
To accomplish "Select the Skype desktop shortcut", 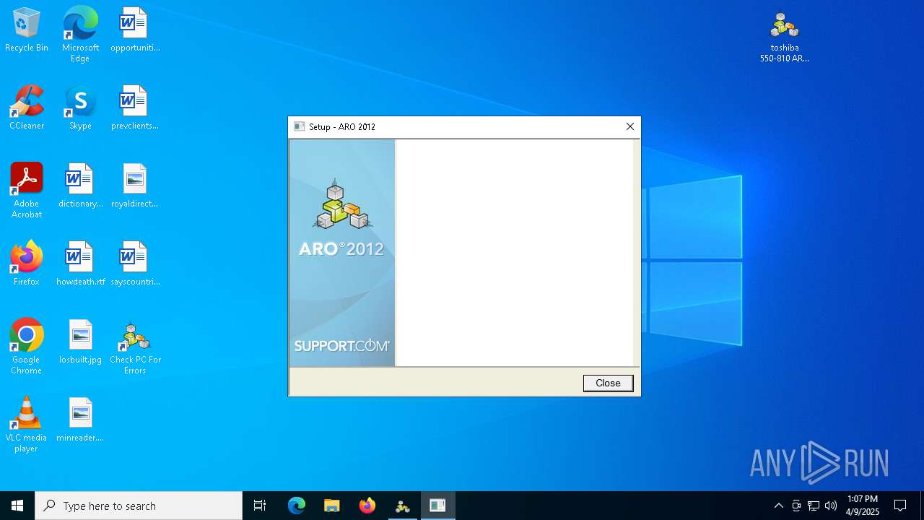I will coord(80,108).
